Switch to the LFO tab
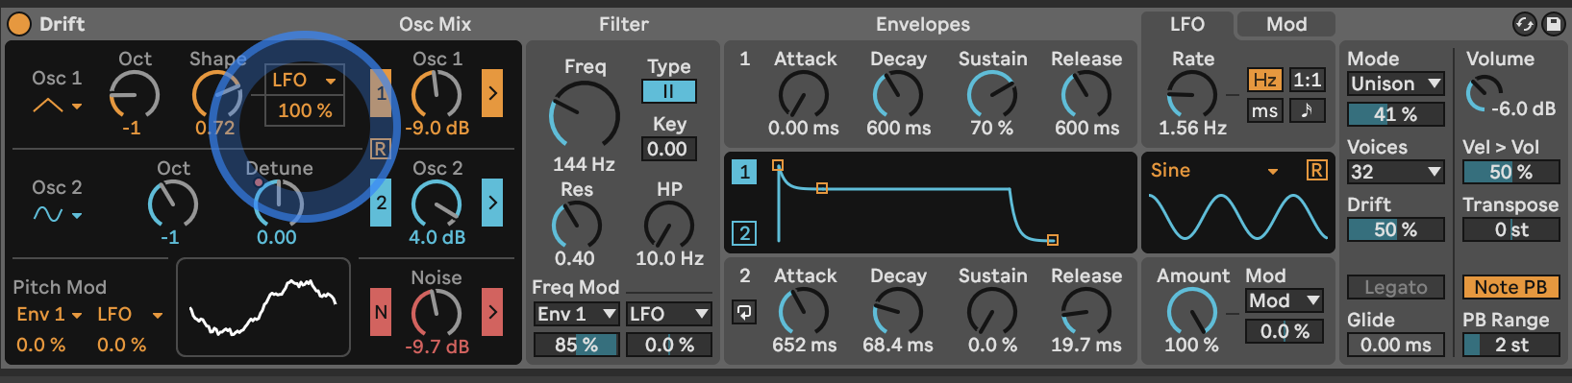 1187,24
